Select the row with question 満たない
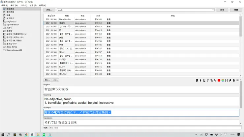Viewport: 244px width, 137px height. coord(141,74)
